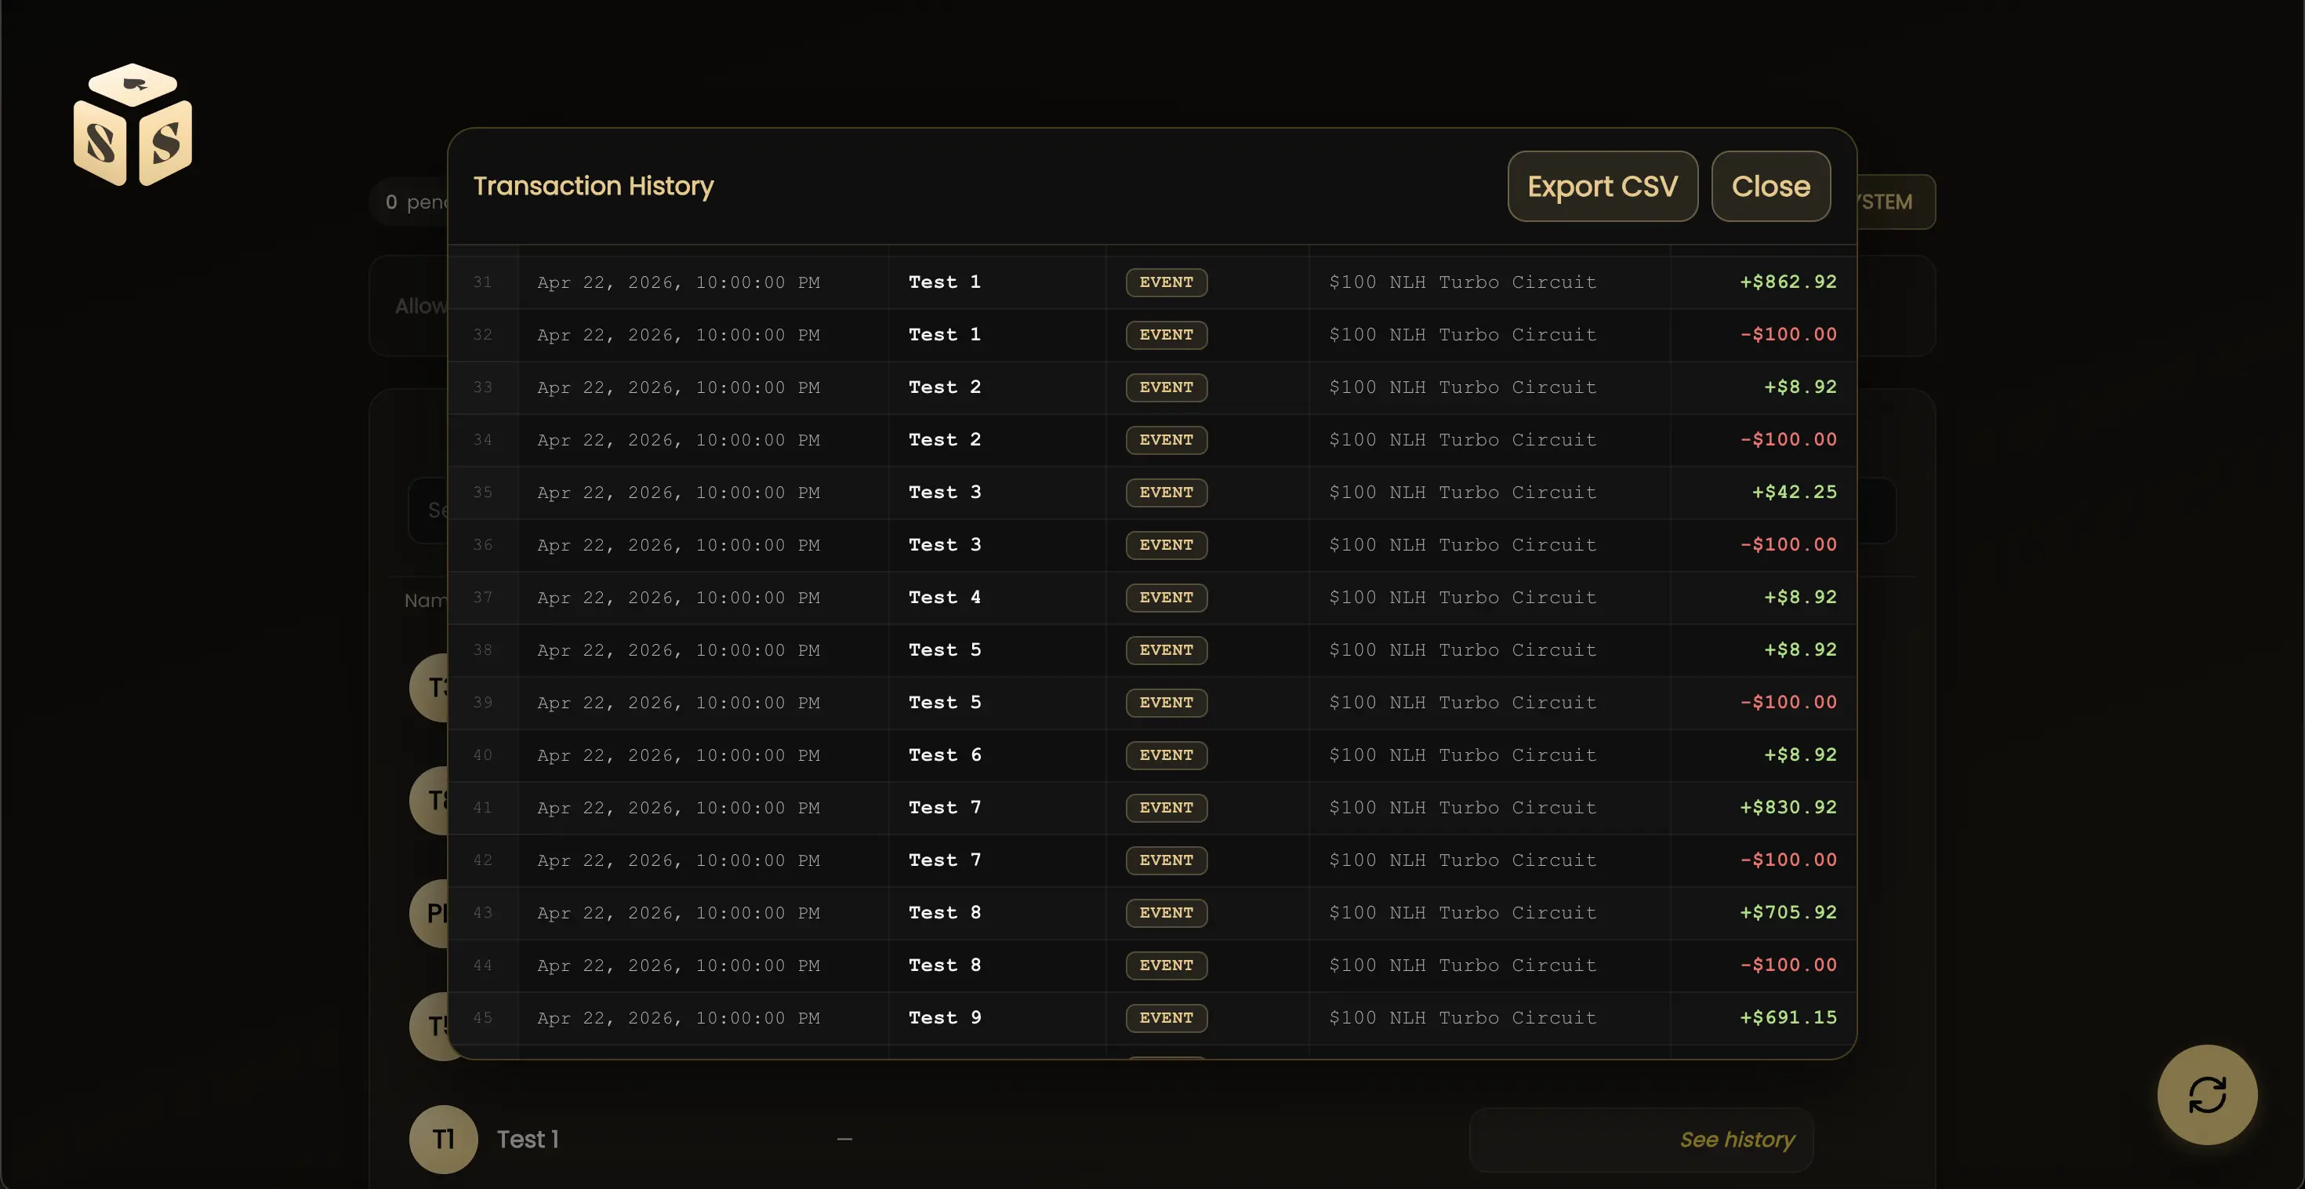Select the EVENT badge in row 40
This screenshot has width=2305, height=1189.
[x=1166, y=754]
